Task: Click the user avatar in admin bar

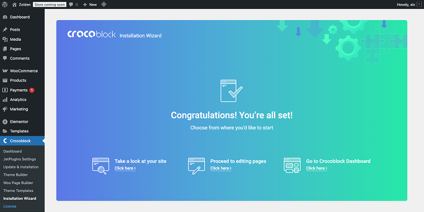Action: [x=420, y=4]
